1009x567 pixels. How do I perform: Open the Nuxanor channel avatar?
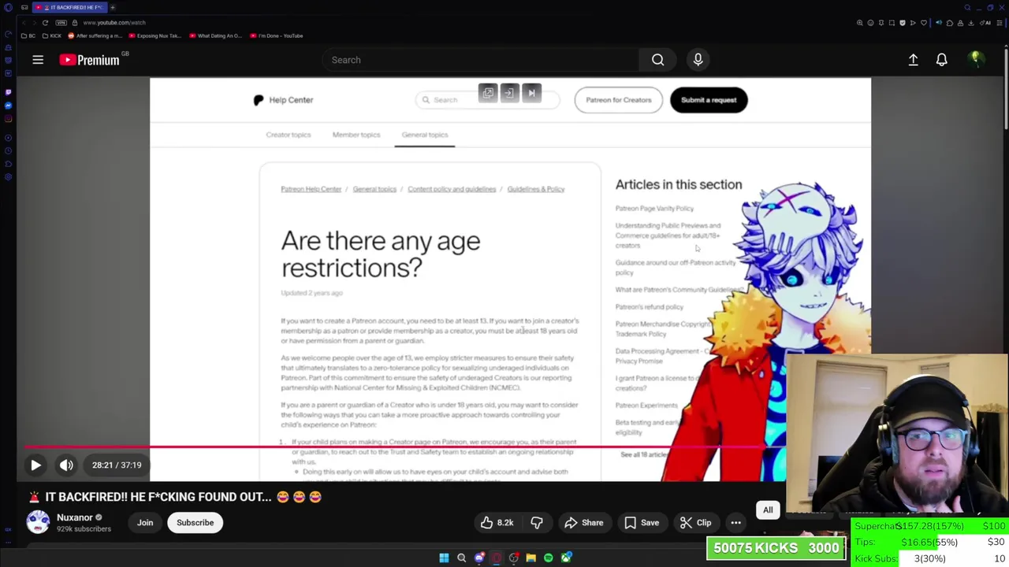pos(38,522)
